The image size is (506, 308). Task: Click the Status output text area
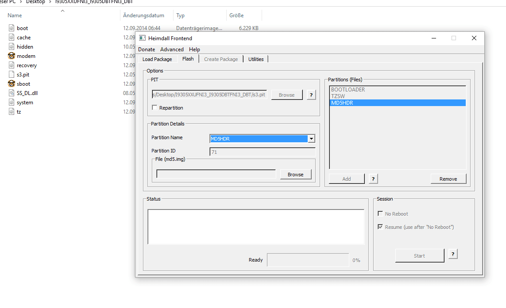point(256,227)
